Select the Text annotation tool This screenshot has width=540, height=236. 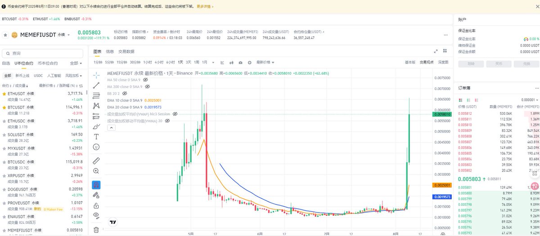(96, 136)
